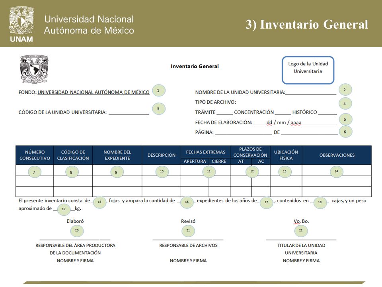This screenshot has height=287, width=382.
Task: Click the "TIPO DE ARCHIVO:" label
Action: [x=215, y=102]
